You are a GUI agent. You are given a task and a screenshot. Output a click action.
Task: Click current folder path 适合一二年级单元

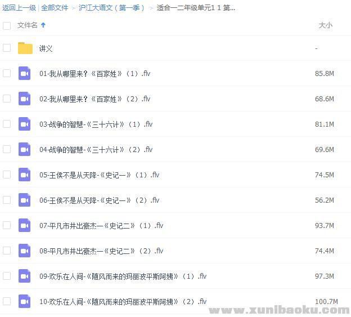[196, 8]
